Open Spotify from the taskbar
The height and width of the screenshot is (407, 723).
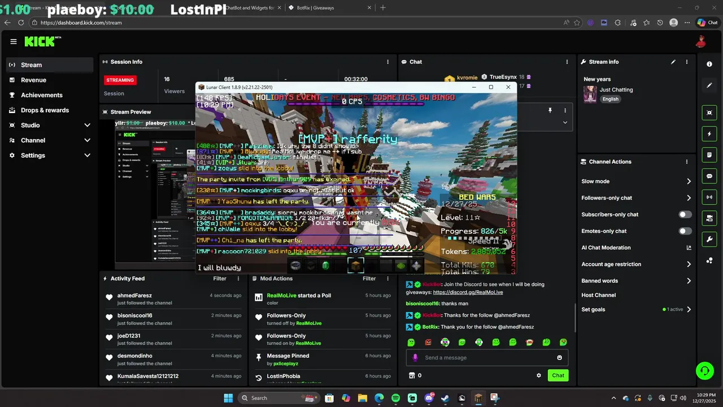[395, 398]
